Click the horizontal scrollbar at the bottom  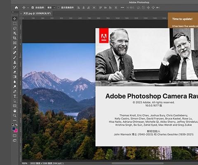coord(137,163)
